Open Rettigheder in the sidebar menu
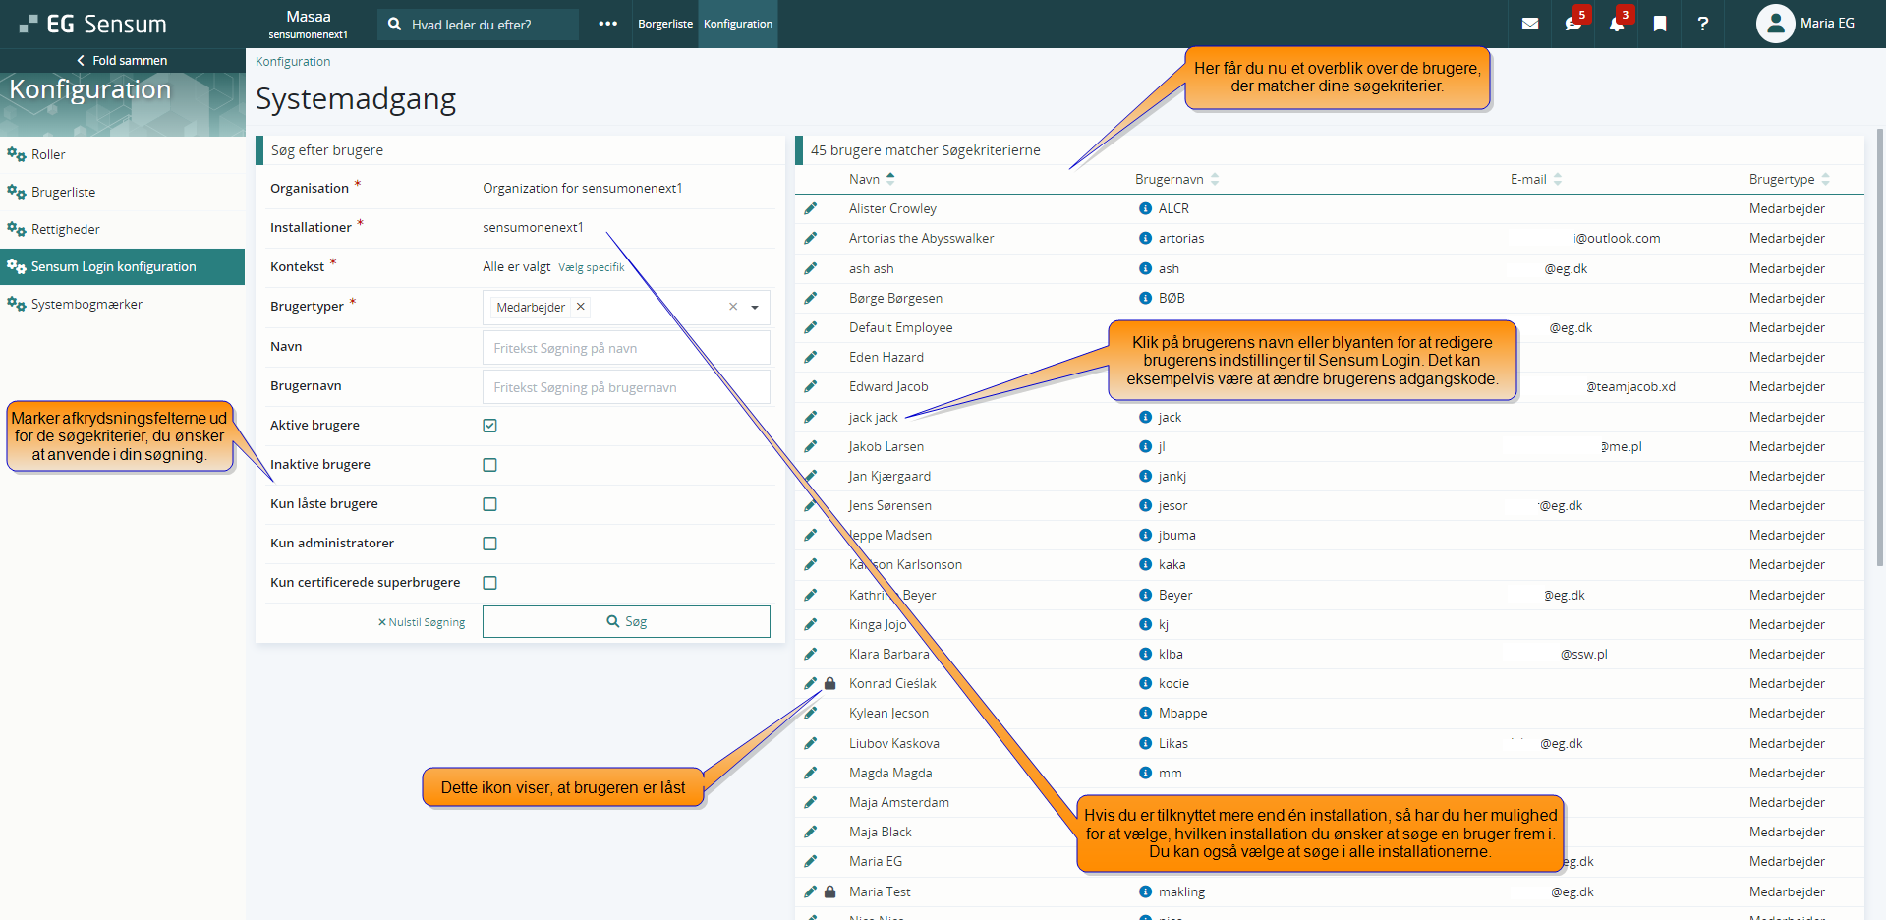 pyautogui.click(x=66, y=229)
